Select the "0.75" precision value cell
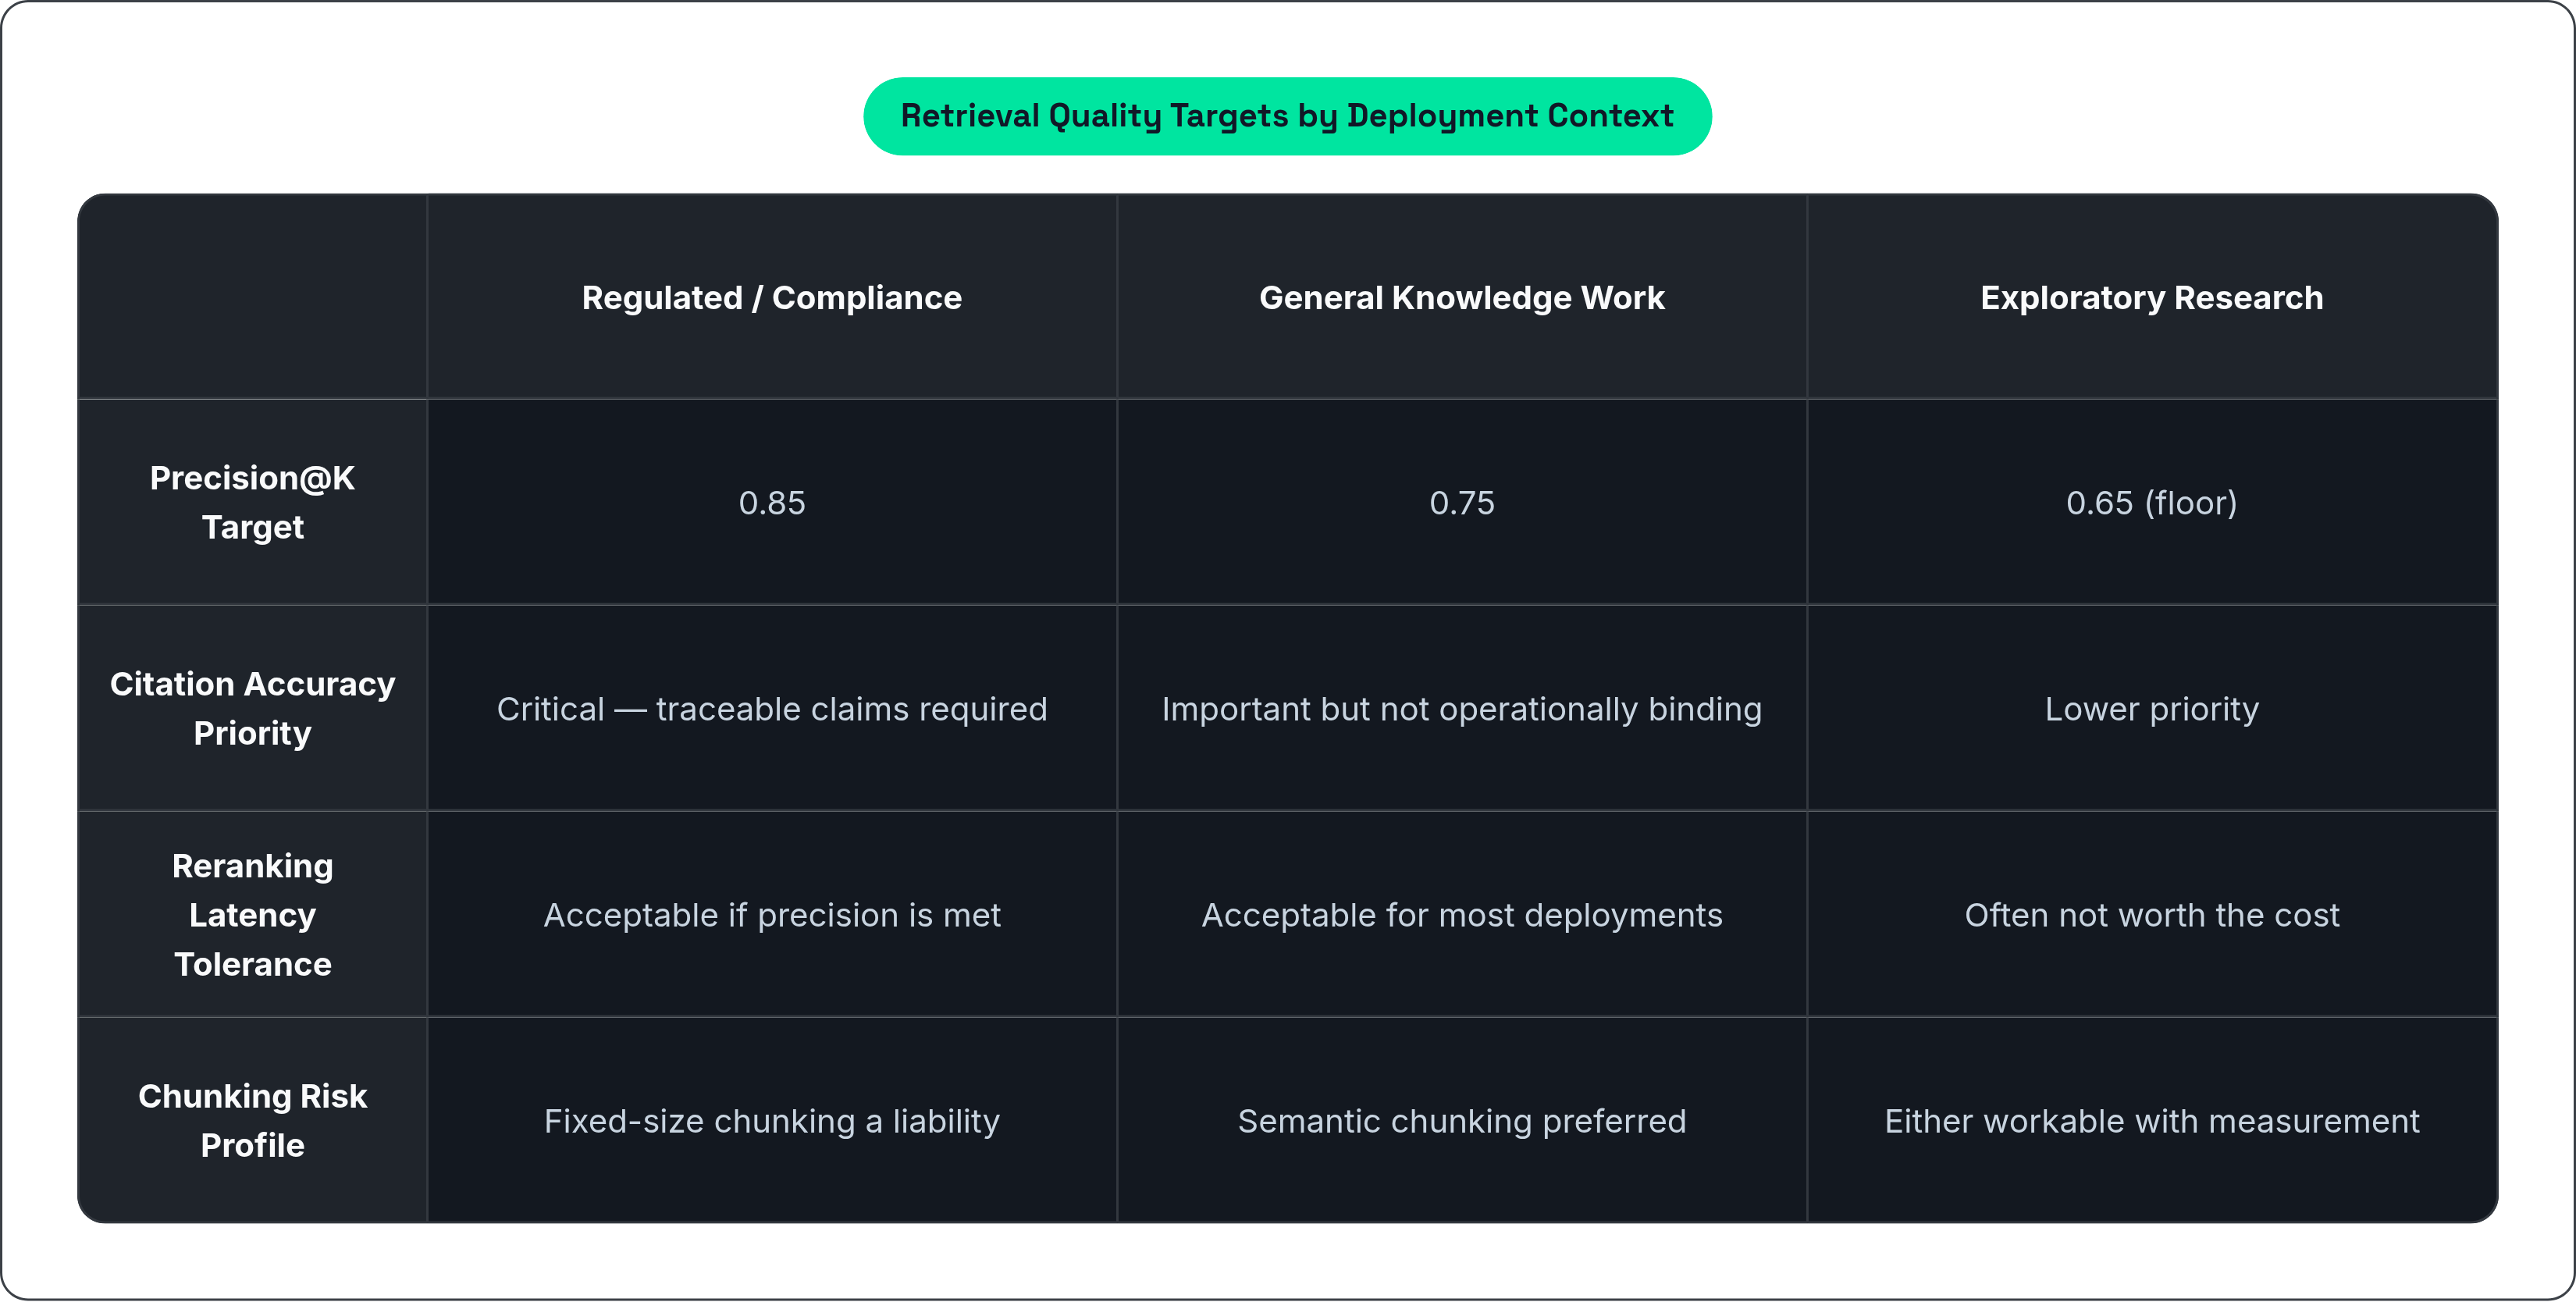2576x1302 pixels. coord(1461,502)
